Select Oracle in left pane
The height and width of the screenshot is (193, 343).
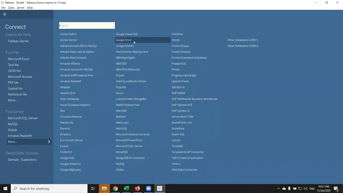point(12,130)
